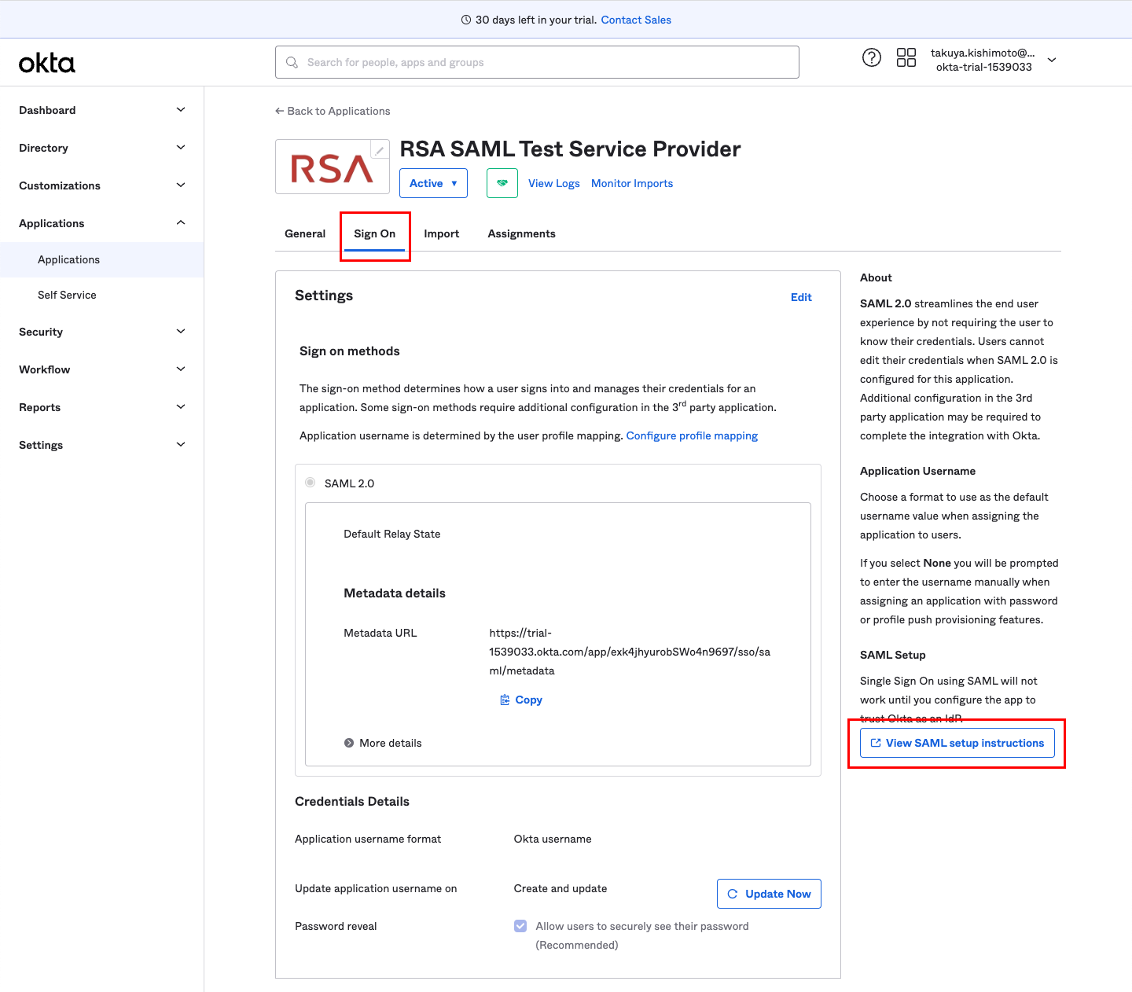Click the Copy metadata URL clipboard icon

tap(505, 700)
